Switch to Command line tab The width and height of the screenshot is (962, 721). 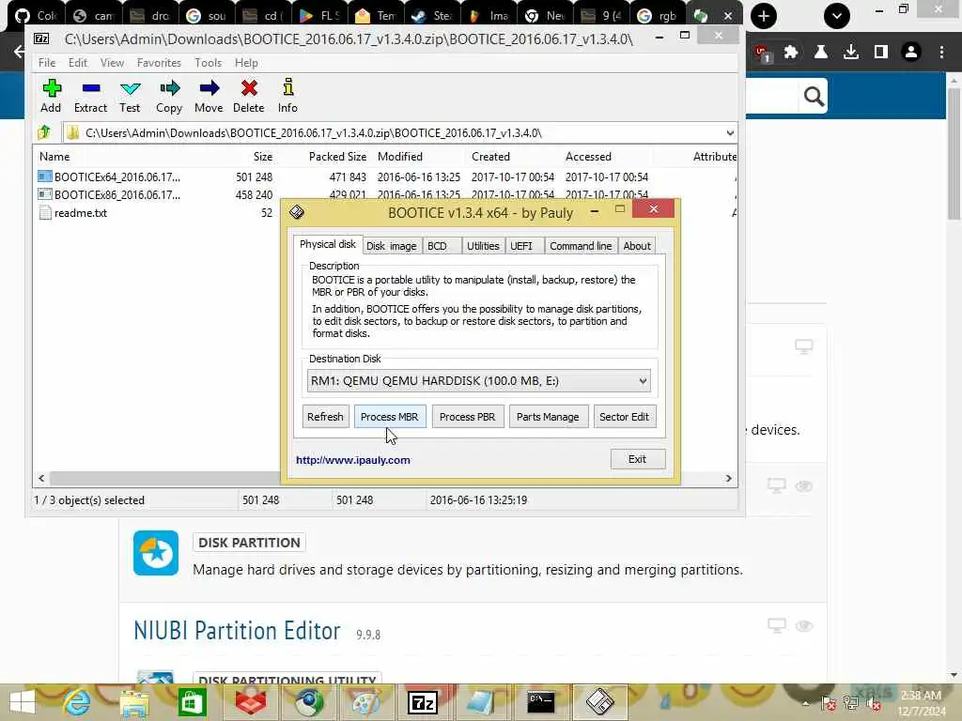(x=581, y=246)
